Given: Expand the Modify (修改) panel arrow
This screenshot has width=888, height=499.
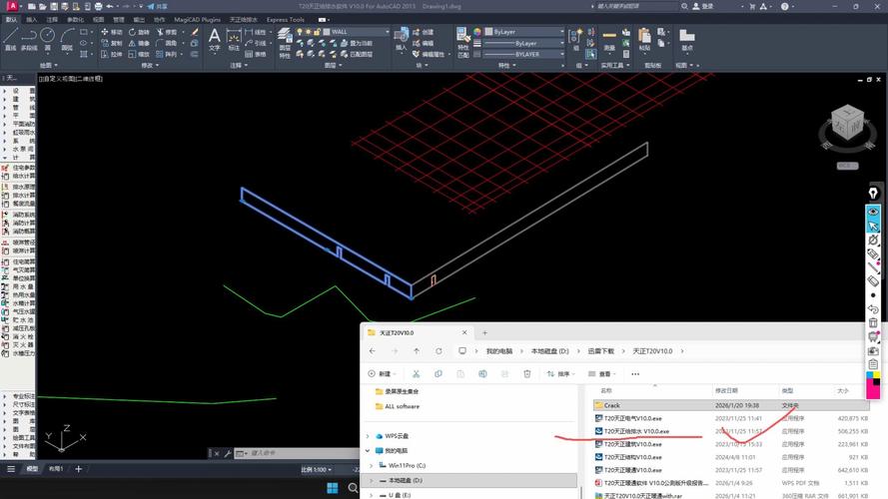Looking at the screenshot, I should tap(157, 66).
